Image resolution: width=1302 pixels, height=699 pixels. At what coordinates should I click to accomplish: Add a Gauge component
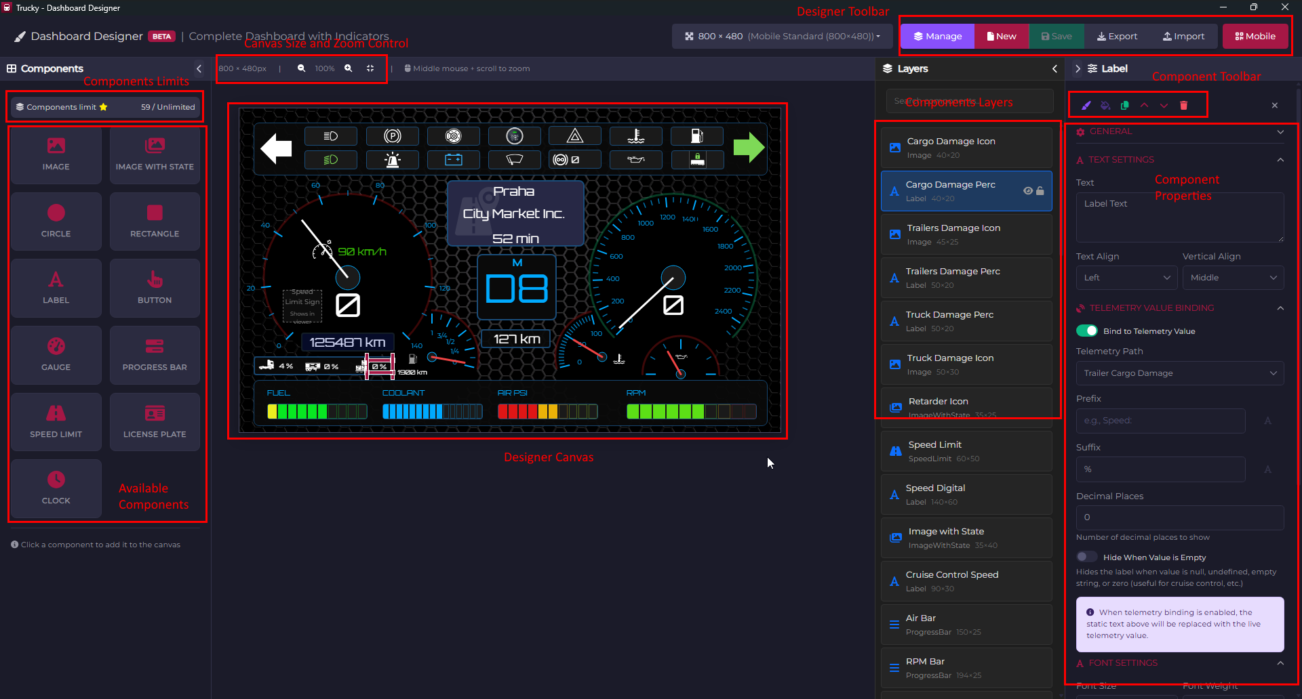(x=56, y=355)
